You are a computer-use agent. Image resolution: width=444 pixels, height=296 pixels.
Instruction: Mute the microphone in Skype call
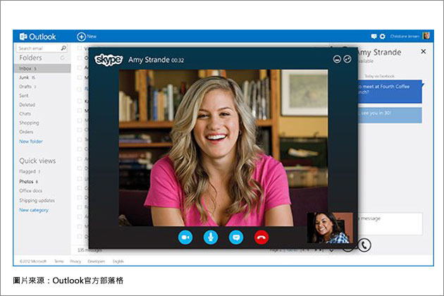[211, 238]
